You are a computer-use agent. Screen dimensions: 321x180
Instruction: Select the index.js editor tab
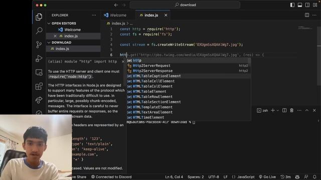pyautogui.click(x=151, y=15)
